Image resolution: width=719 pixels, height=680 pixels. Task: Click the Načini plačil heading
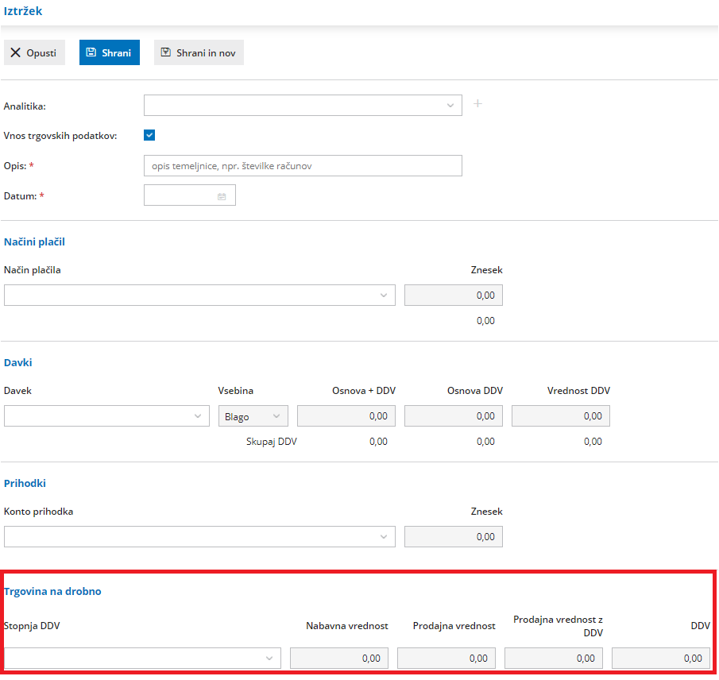pyautogui.click(x=34, y=241)
